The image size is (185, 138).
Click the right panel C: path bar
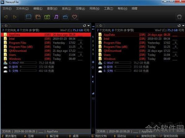point(140,26)
